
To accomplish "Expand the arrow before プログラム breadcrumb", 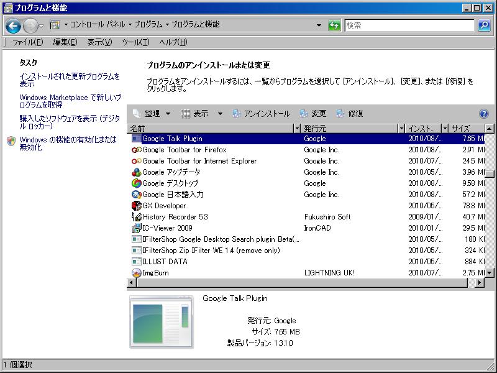I will click(x=130, y=25).
